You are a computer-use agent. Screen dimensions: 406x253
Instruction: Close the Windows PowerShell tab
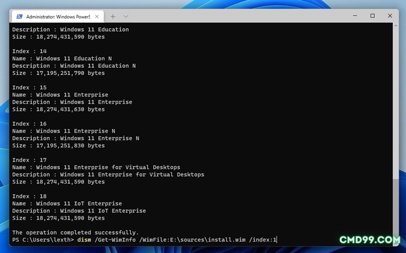pos(97,17)
